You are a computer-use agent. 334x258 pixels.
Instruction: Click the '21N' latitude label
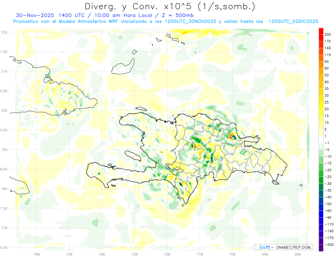[4, 71]
